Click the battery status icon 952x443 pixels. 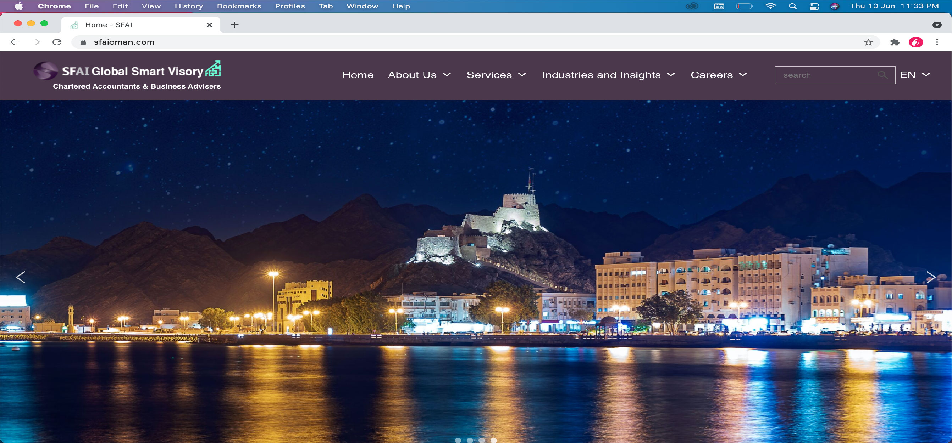click(x=744, y=6)
